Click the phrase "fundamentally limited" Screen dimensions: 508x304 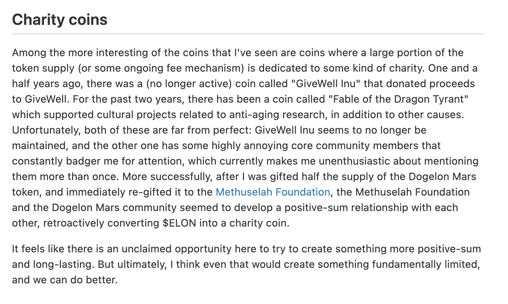tap(426, 264)
